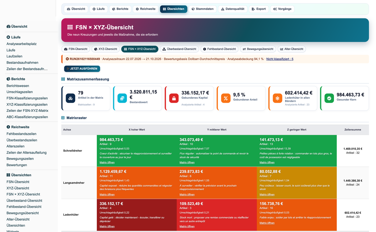Screen dimensions: 376x232
Task: Open Matrix for Langsamdreher Z cell 80.052,88 €
Action: tap(267, 195)
